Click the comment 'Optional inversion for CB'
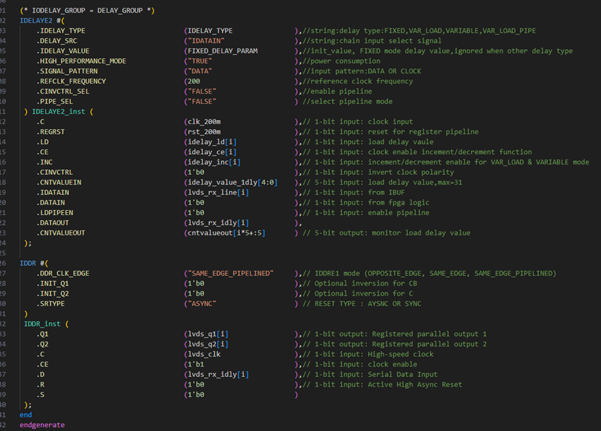The image size is (601, 431). [x=365, y=284]
